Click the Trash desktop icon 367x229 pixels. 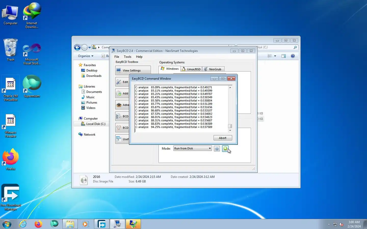click(10, 50)
